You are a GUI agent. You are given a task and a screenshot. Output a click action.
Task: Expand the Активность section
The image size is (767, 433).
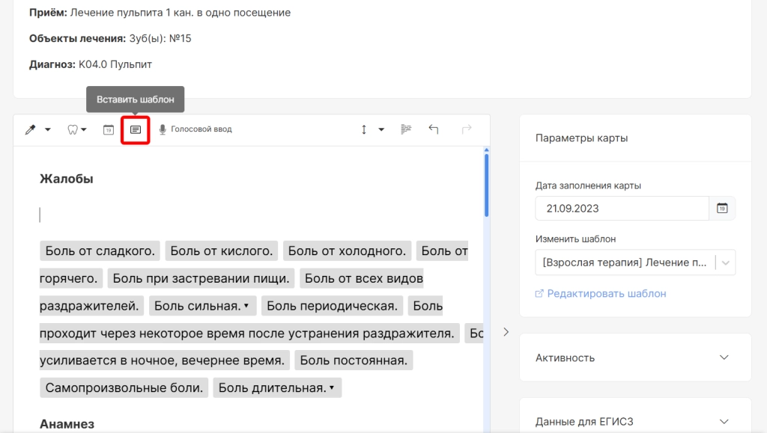(635, 357)
